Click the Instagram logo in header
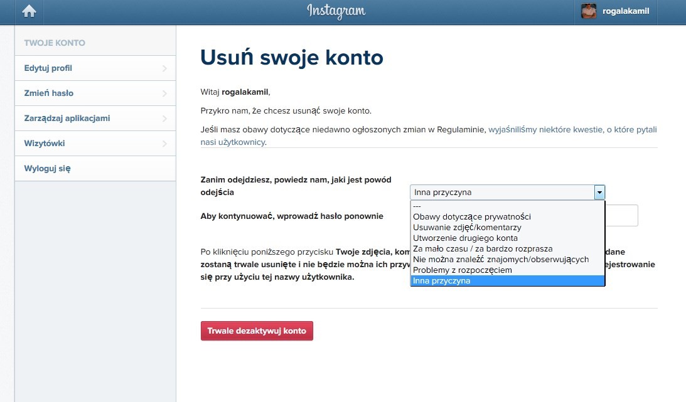 pos(336,11)
